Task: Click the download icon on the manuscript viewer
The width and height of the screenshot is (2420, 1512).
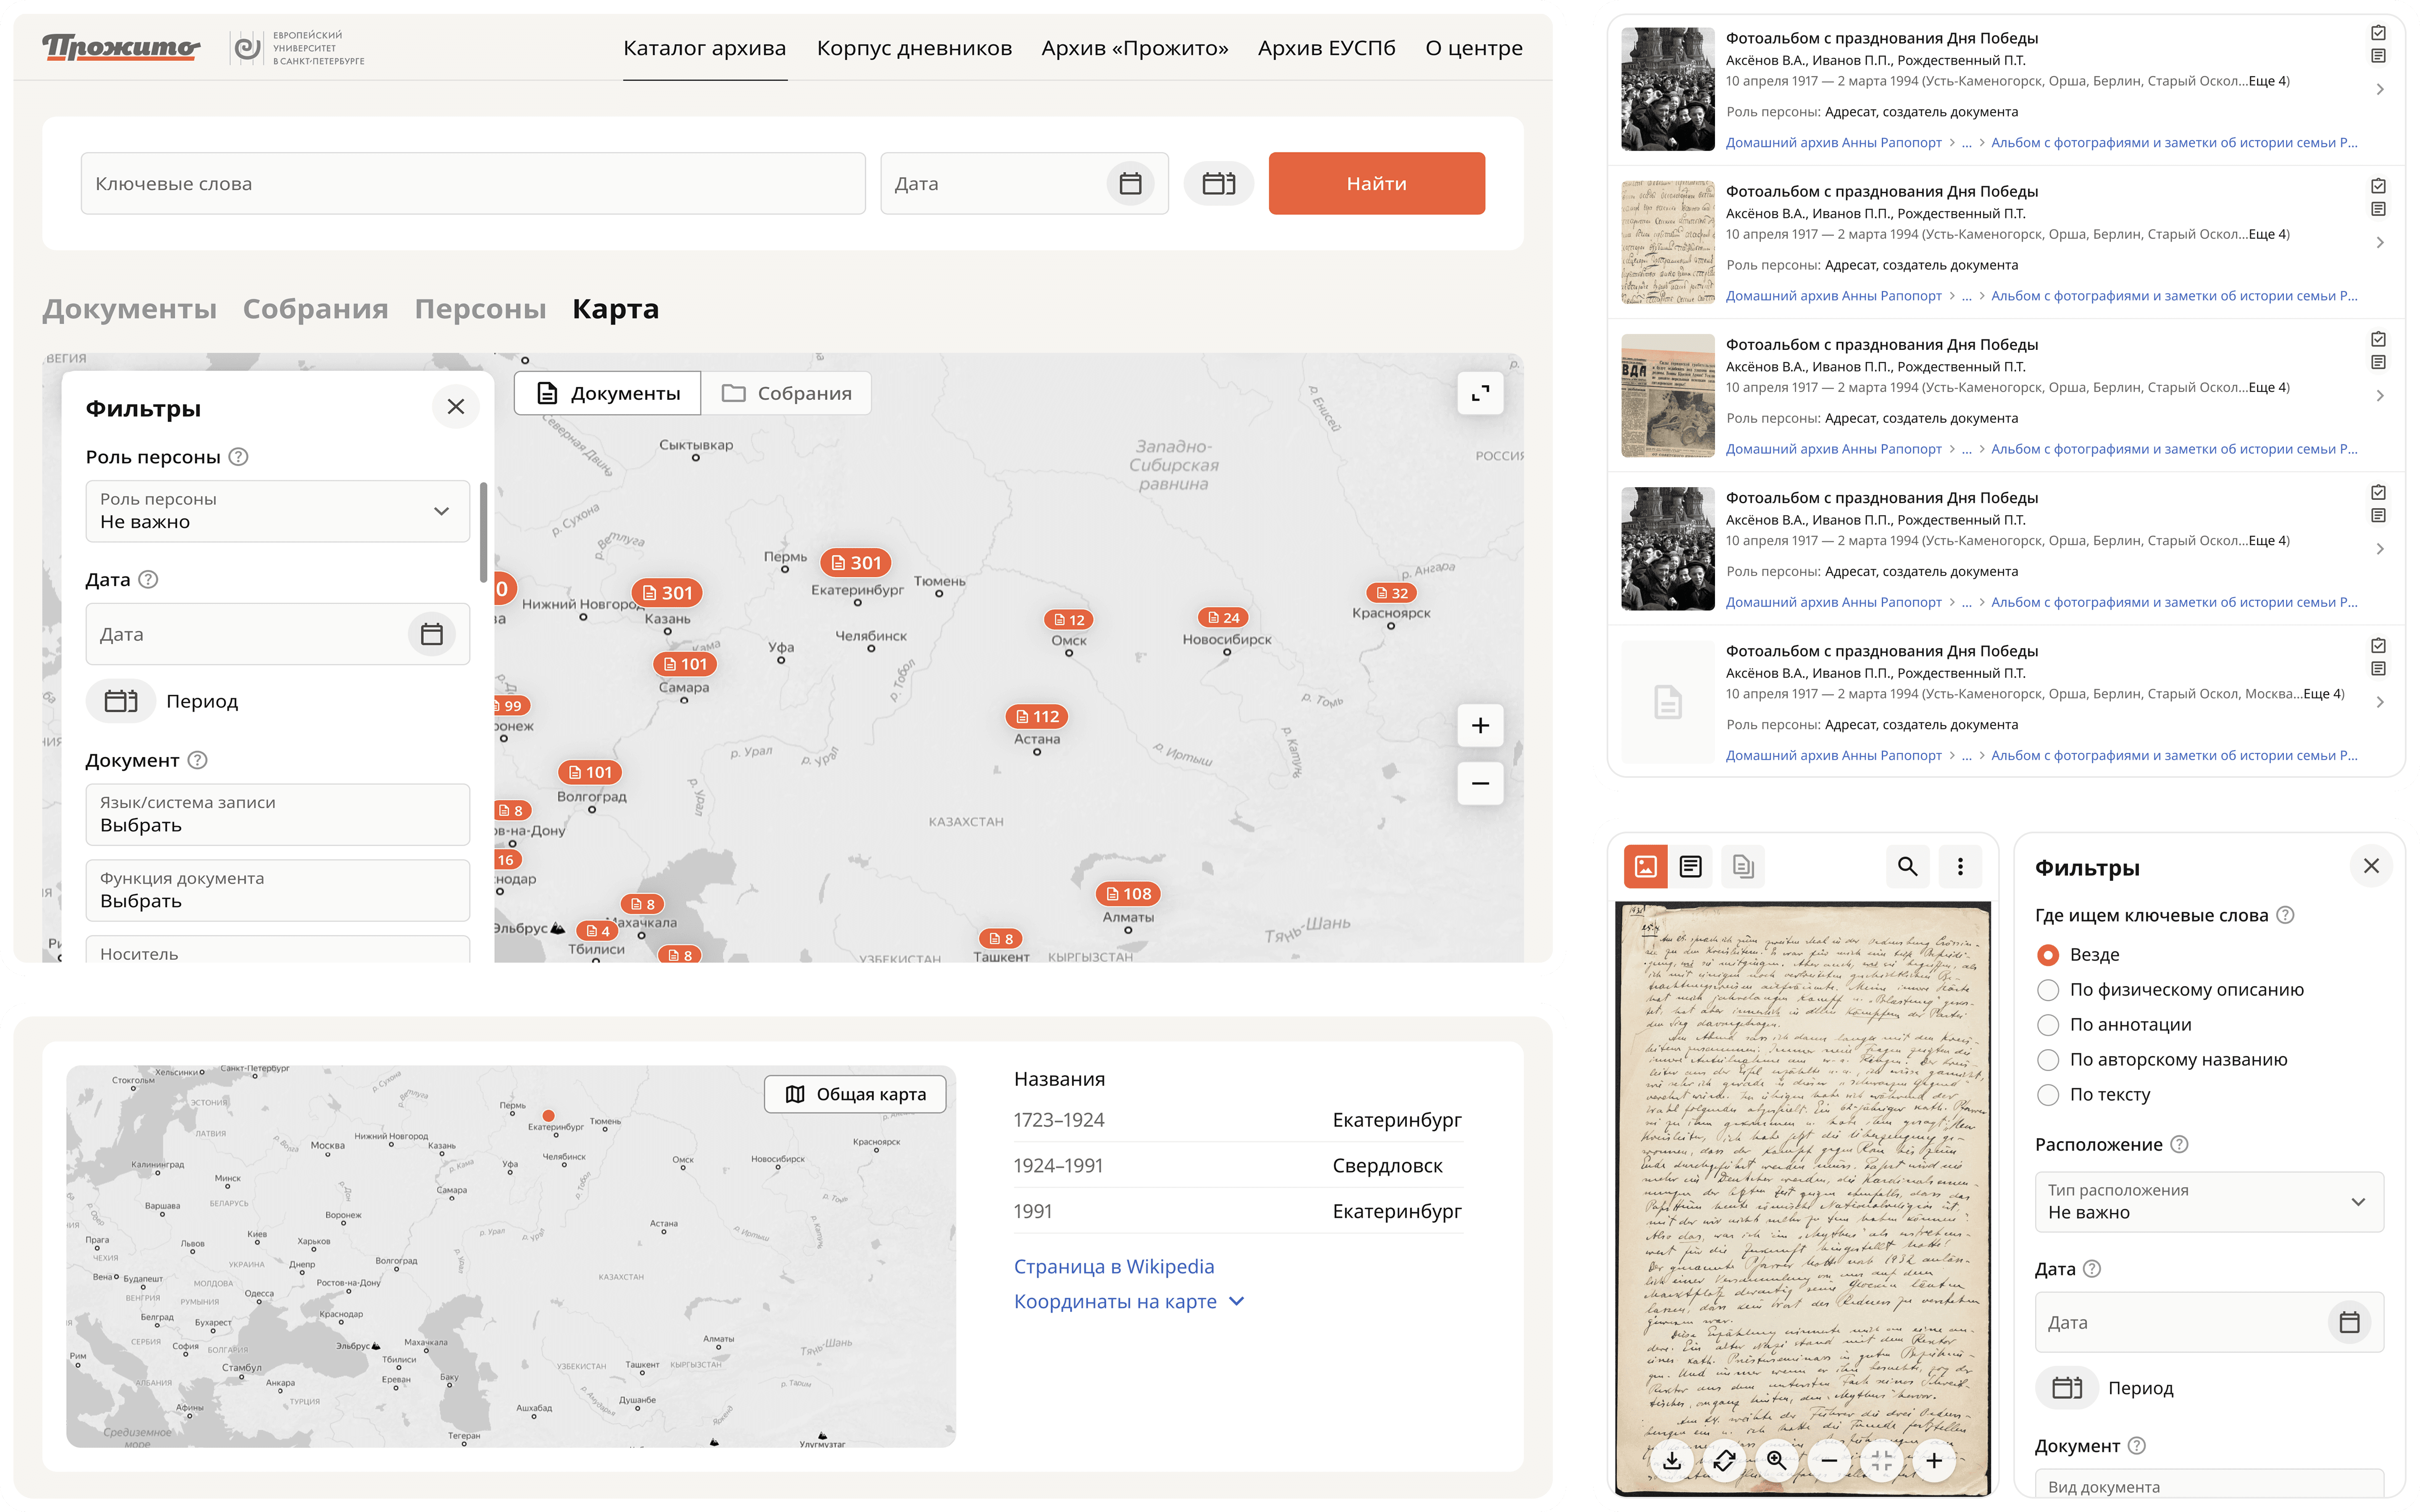Action: click(x=1671, y=1460)
